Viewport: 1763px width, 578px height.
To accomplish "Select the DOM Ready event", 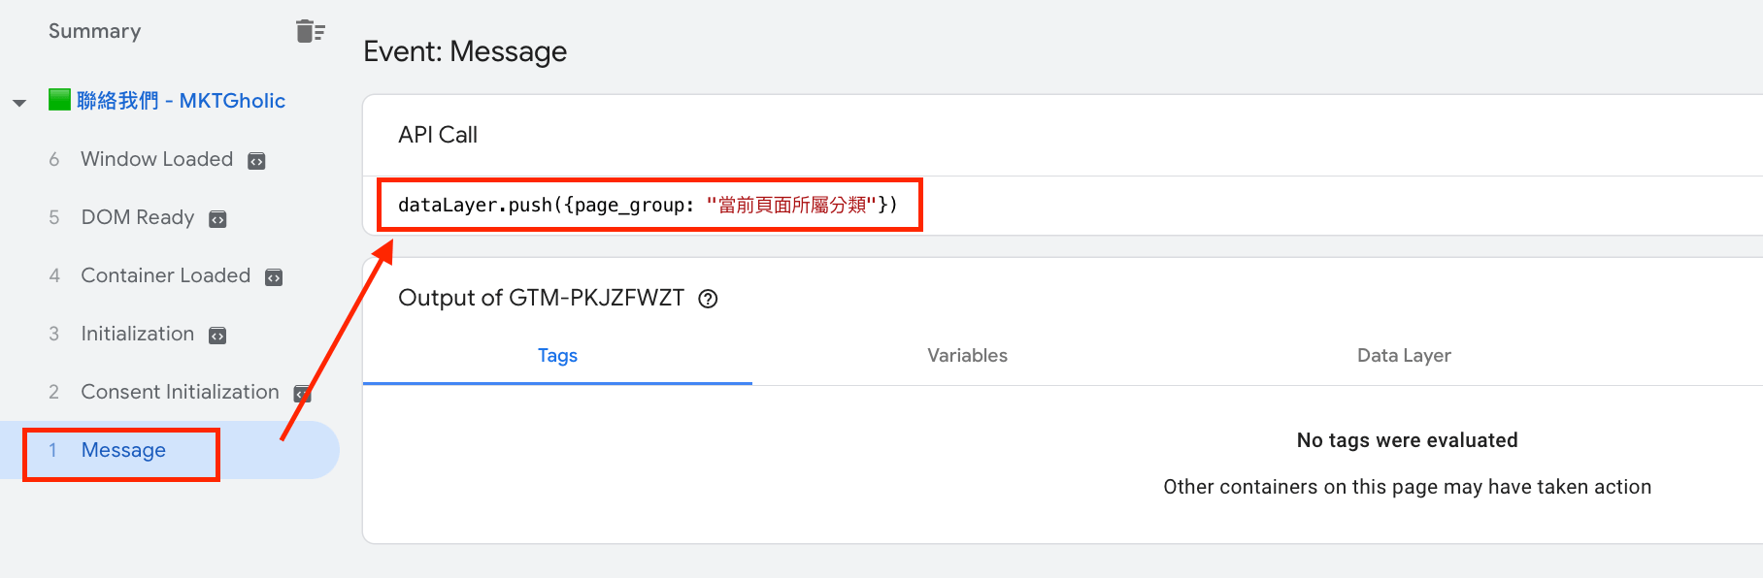I will click(138, 217).
